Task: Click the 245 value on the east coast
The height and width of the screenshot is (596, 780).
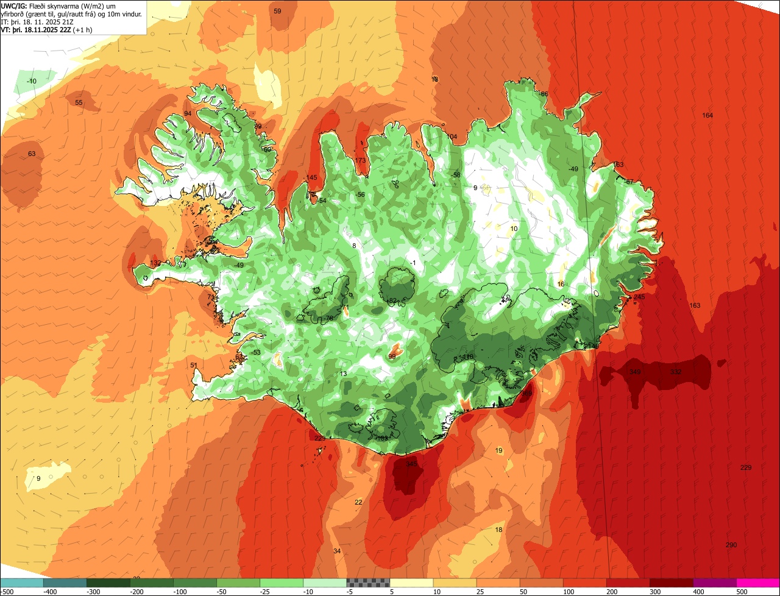Action: point(639,297)
